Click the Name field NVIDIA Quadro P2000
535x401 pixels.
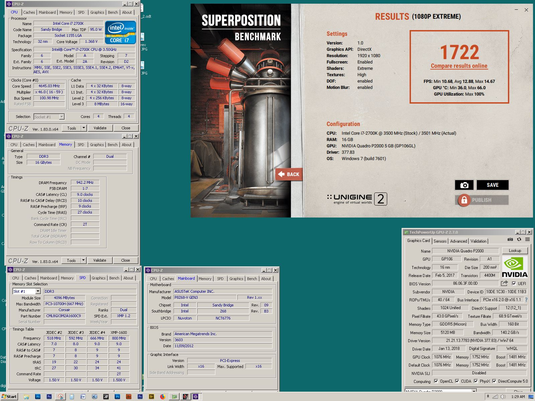(465, 251)
